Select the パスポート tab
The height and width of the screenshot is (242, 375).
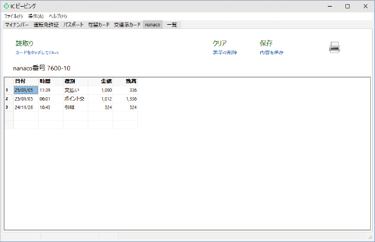[x=74, y=25]
